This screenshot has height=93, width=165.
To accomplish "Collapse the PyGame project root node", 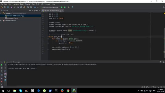I will tap(1, 13).
